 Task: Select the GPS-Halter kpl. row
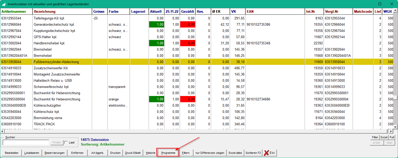(197, 37)
